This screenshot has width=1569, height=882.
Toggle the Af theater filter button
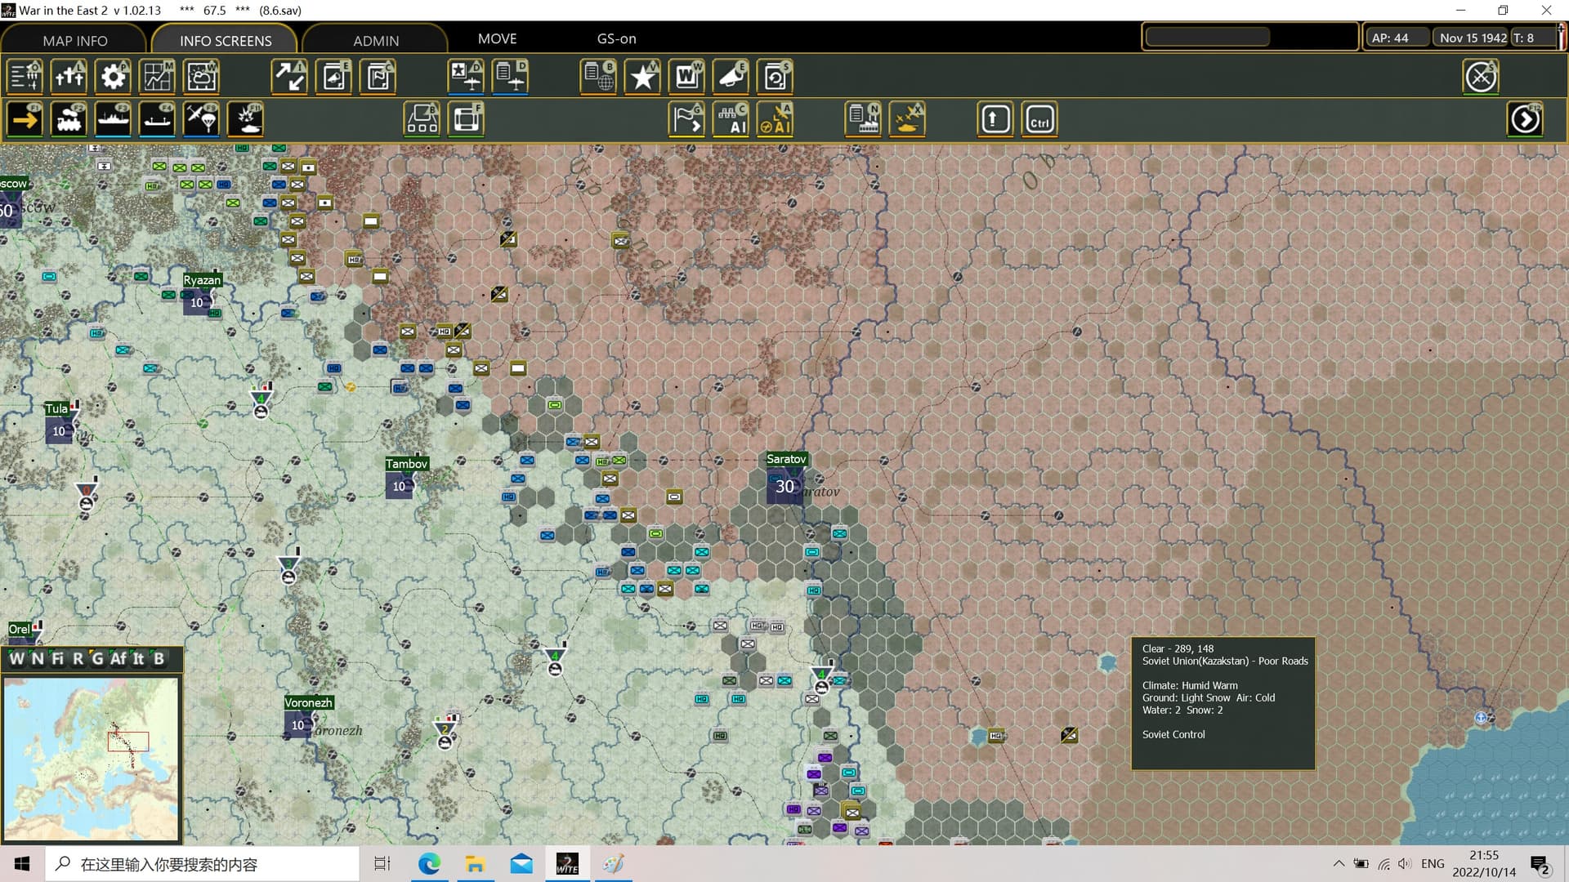[118, 658]
